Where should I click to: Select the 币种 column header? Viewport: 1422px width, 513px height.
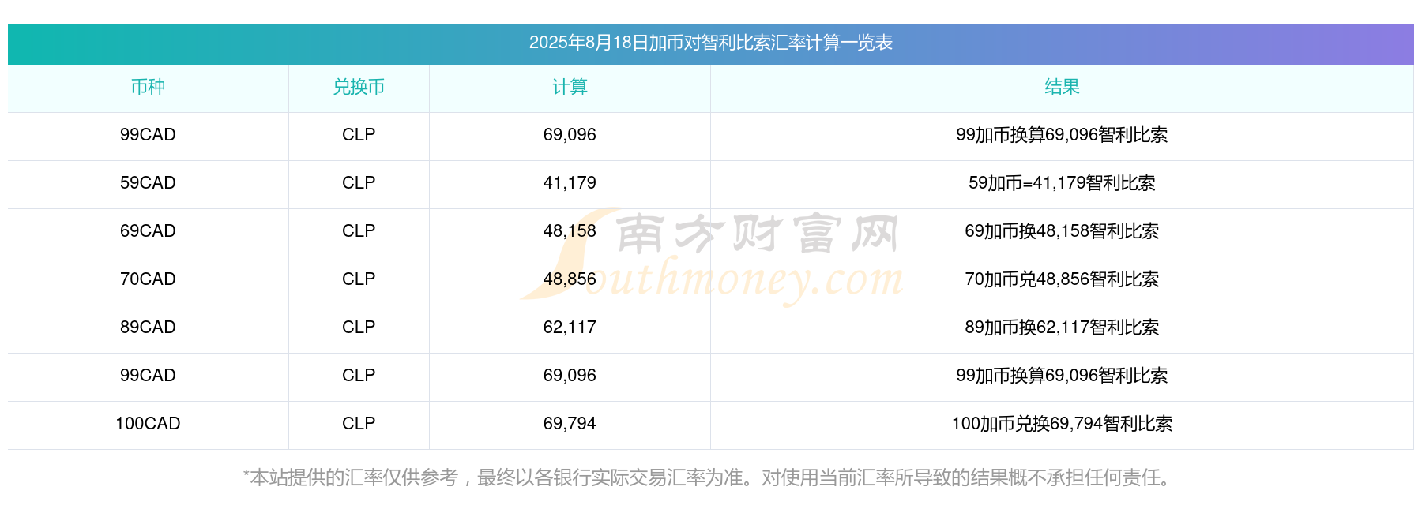tap(148, 87)
